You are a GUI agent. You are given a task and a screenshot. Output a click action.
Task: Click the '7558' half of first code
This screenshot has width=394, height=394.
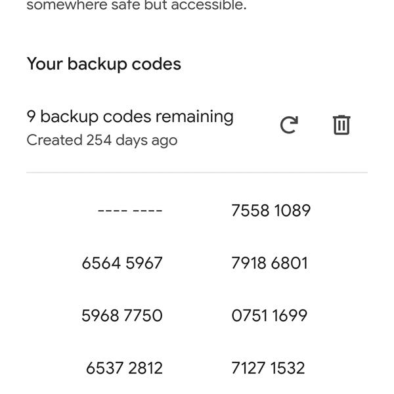click(250, 211)
